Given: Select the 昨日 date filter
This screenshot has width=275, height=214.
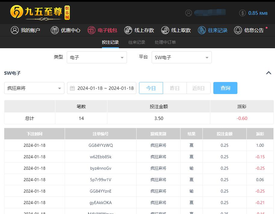Looking at the screenshot, I should pyautogui.click(x=175, y=88).
